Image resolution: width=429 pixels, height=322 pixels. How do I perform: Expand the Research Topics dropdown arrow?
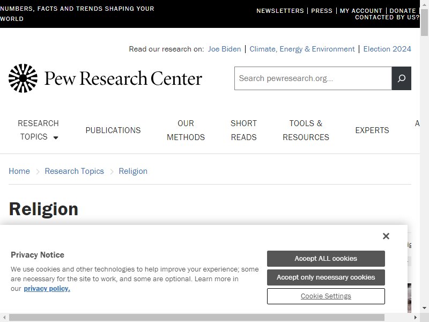coord(56,137)
